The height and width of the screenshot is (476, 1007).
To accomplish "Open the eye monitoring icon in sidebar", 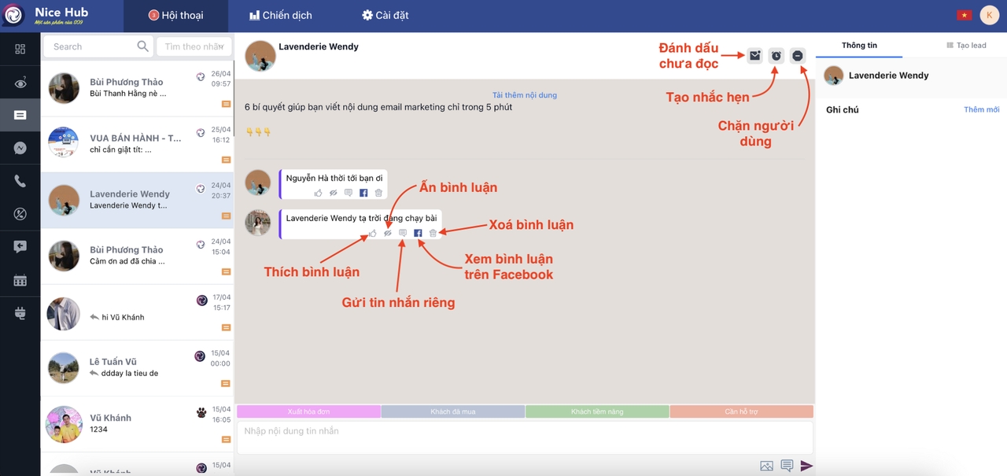I will pyautogui.click(x=20, y=83).
